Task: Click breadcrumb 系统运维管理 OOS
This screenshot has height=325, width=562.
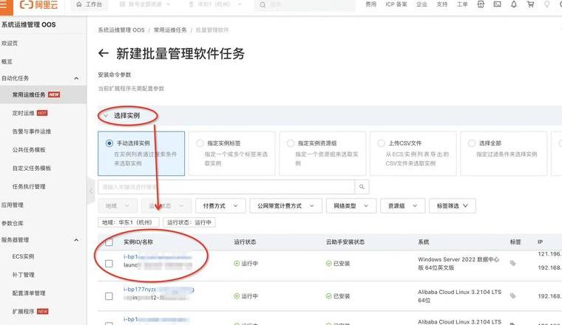Action: [121, 30]
